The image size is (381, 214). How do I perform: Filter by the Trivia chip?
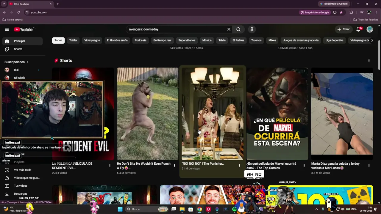pos(222,40)
